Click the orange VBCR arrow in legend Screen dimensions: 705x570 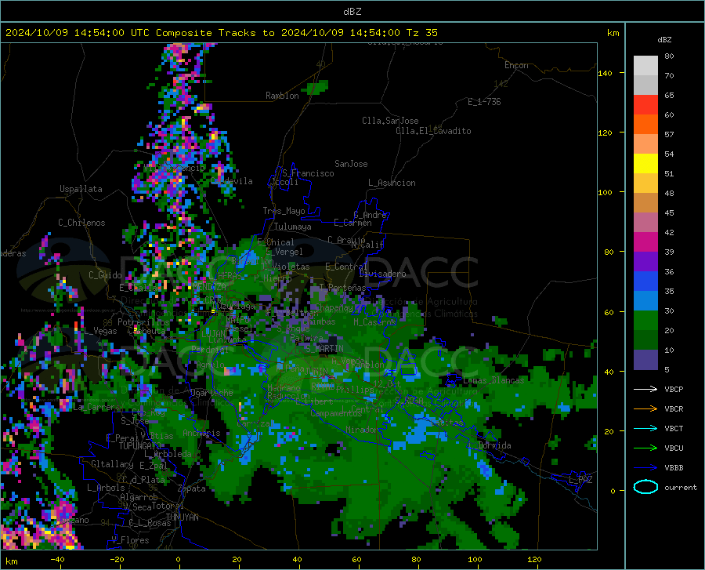[x=645, y=408]
